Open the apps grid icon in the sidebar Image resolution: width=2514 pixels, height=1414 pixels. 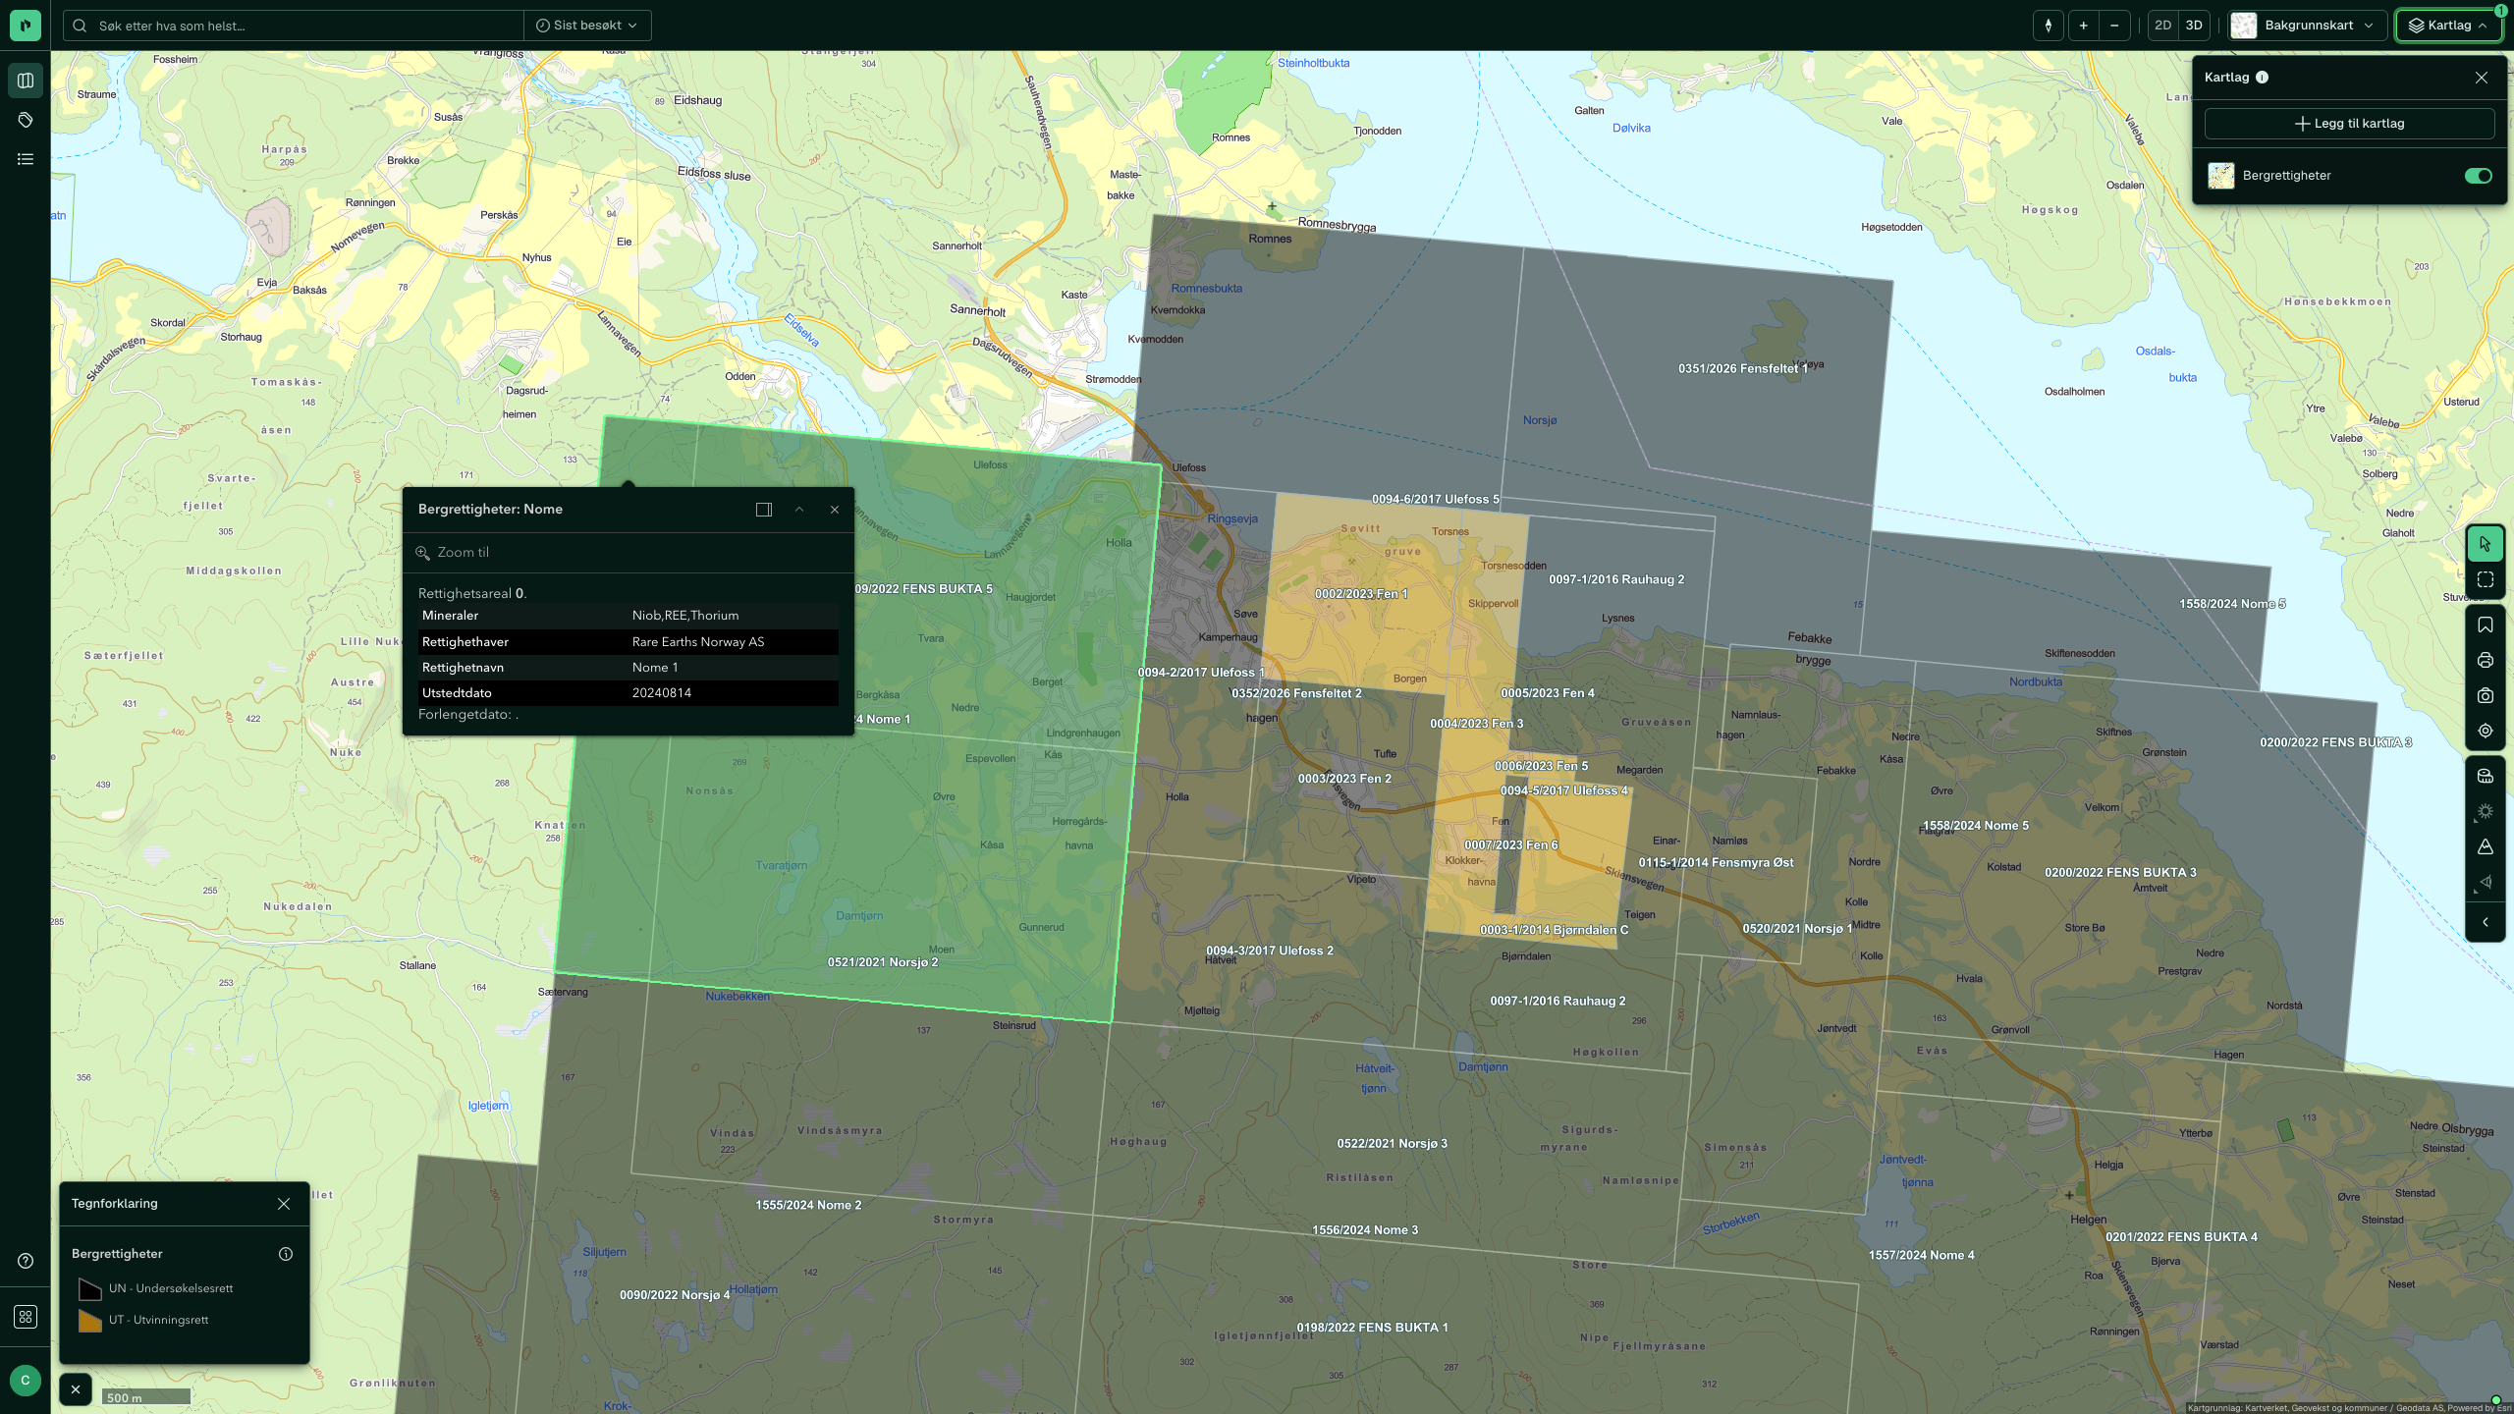26,1317
